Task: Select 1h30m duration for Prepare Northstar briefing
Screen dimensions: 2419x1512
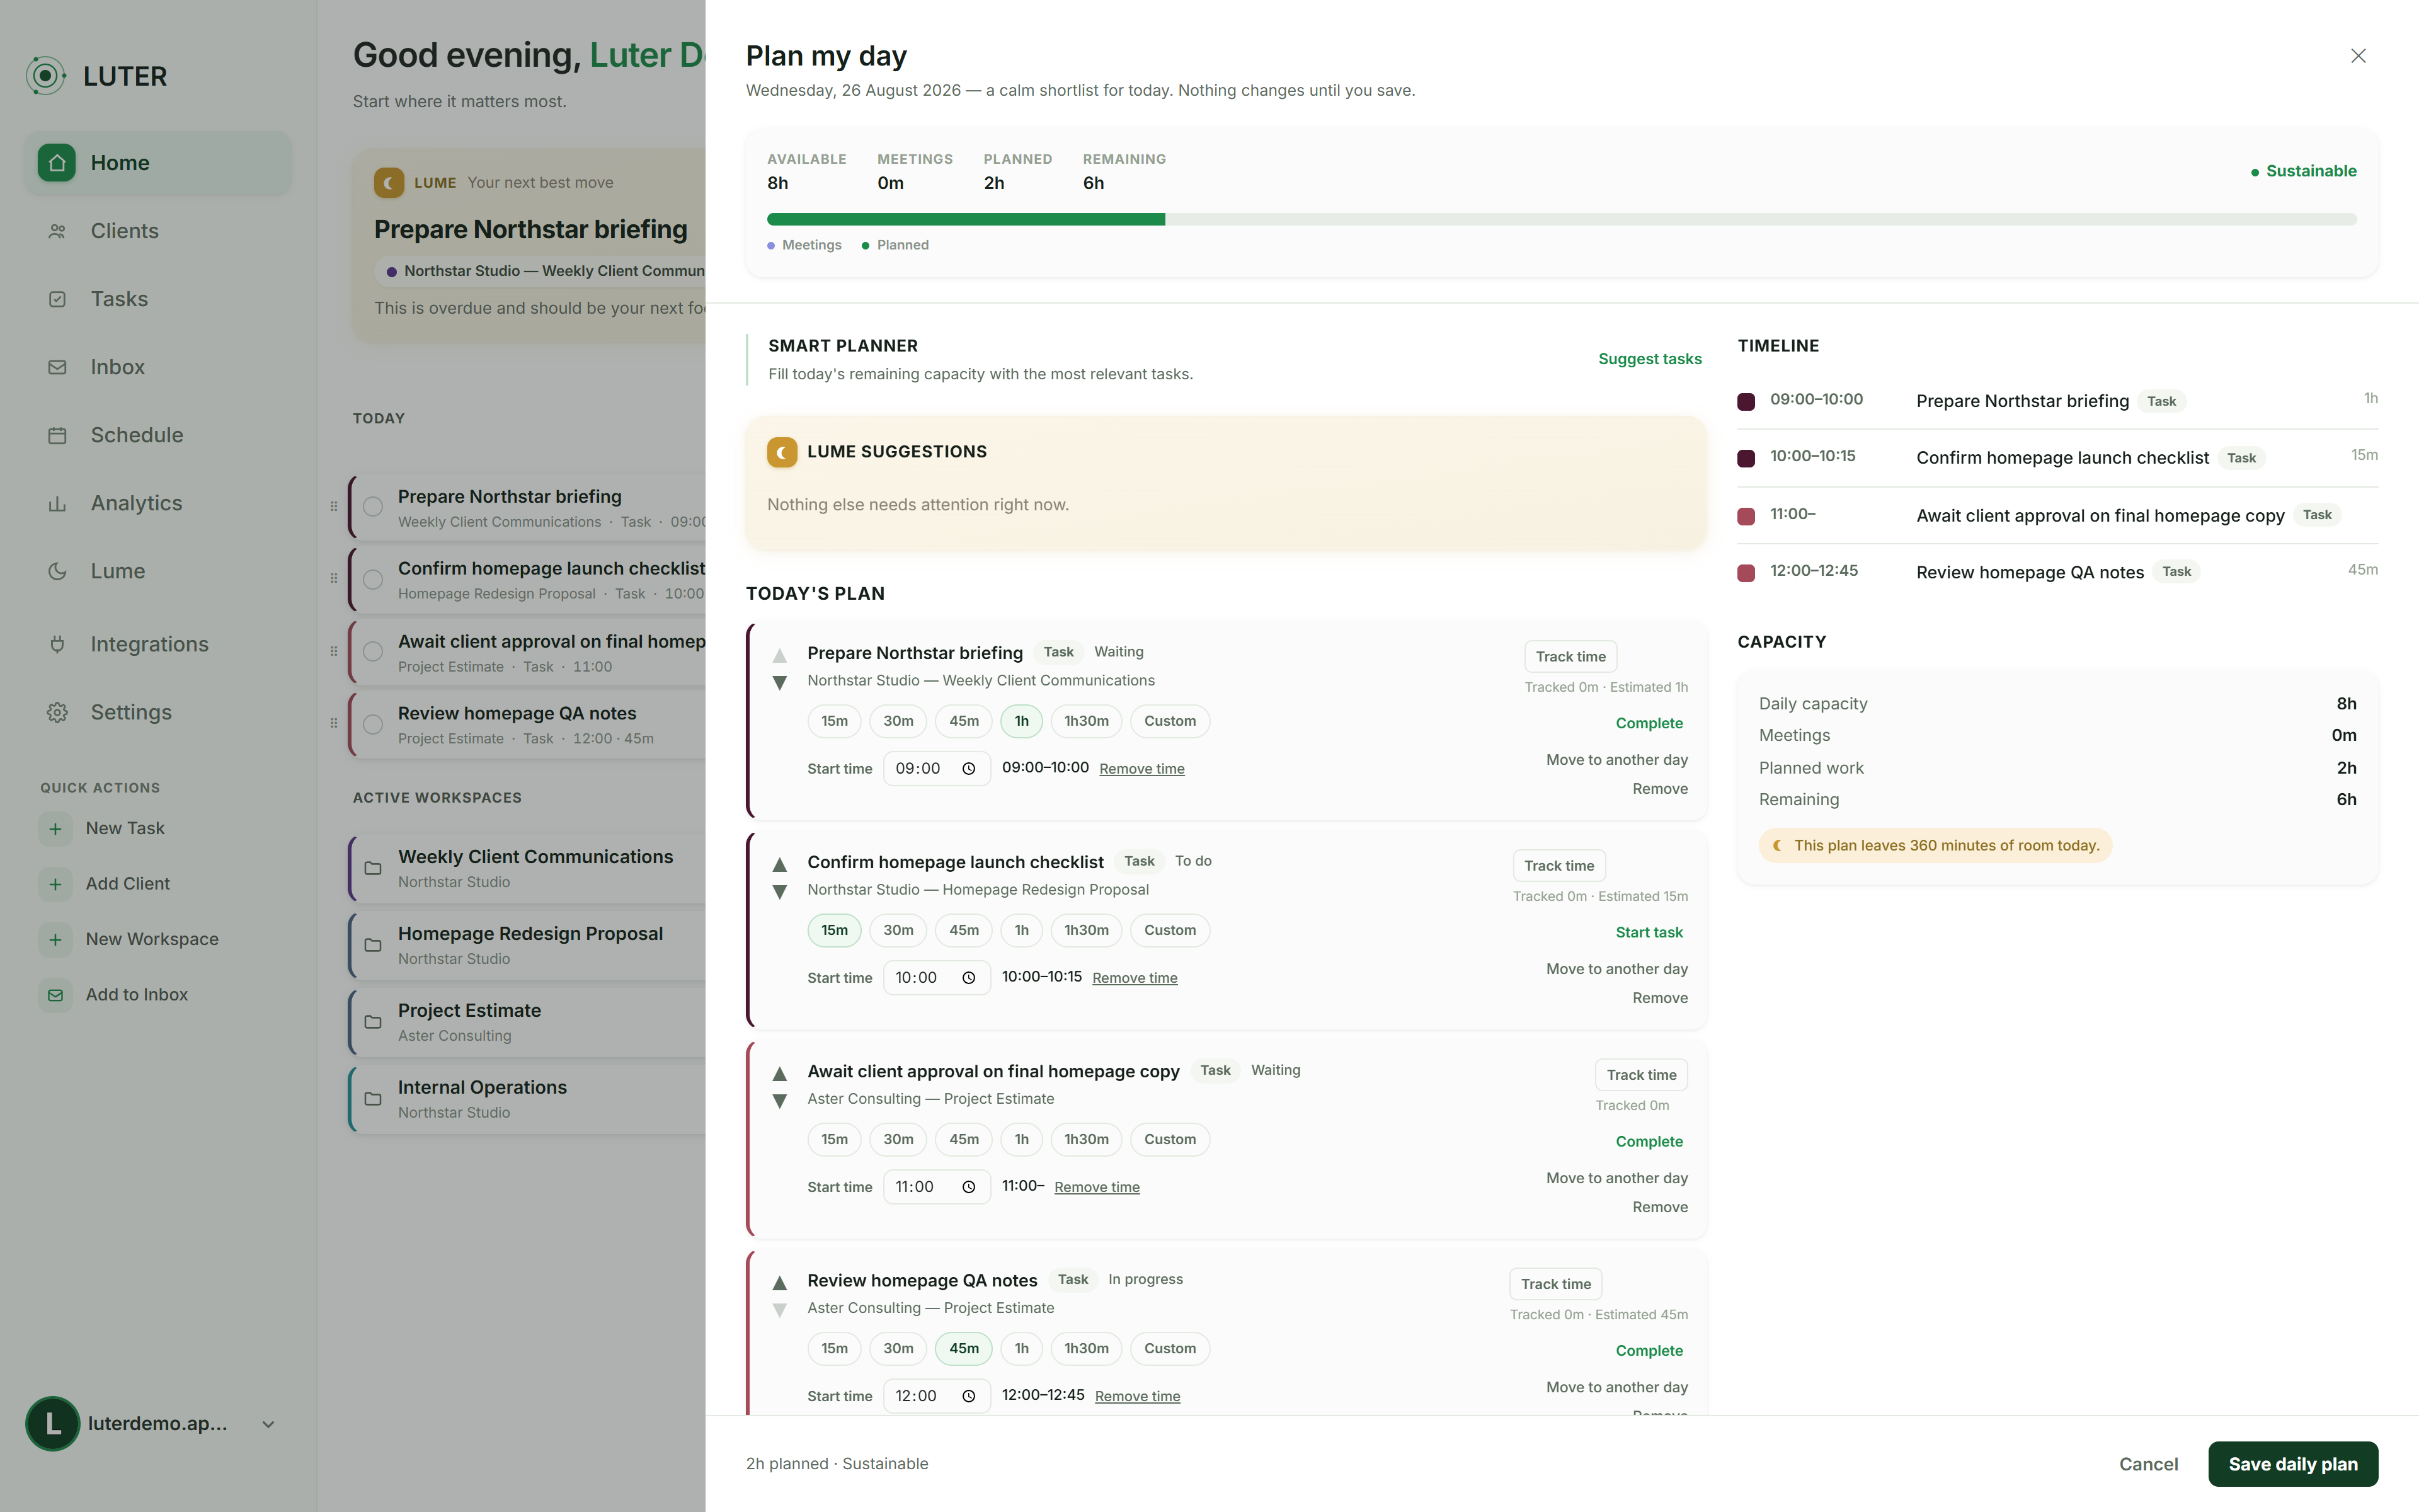Action: [1085, 721]
